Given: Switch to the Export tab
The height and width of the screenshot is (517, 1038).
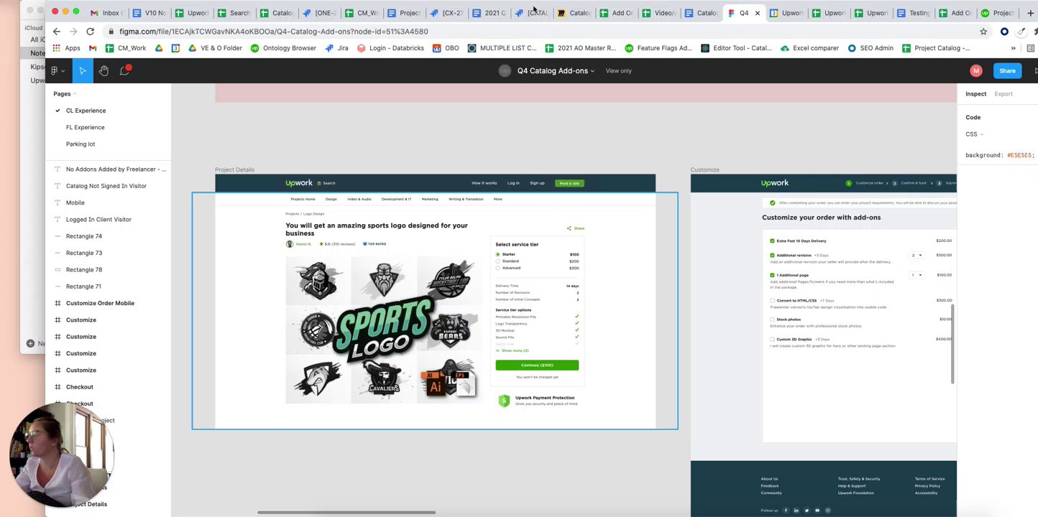Looking at the screenshot, I should (x=1003, y=94).
